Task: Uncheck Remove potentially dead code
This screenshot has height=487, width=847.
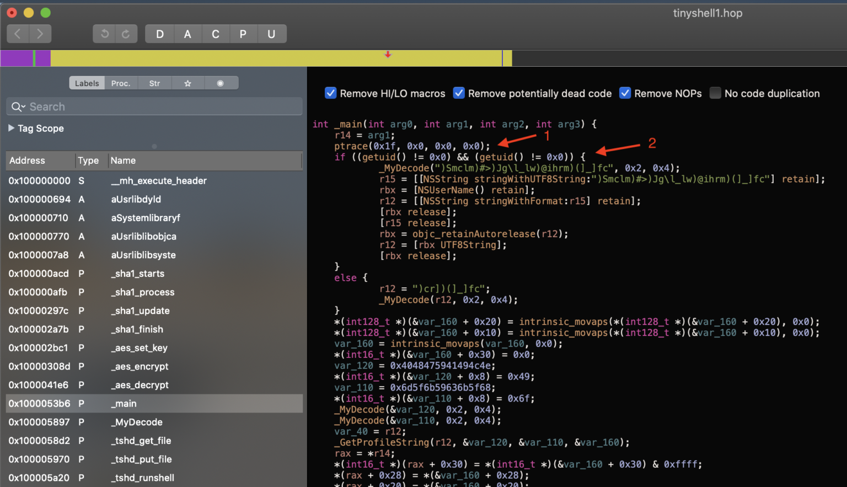Action: tap(459, 93)
